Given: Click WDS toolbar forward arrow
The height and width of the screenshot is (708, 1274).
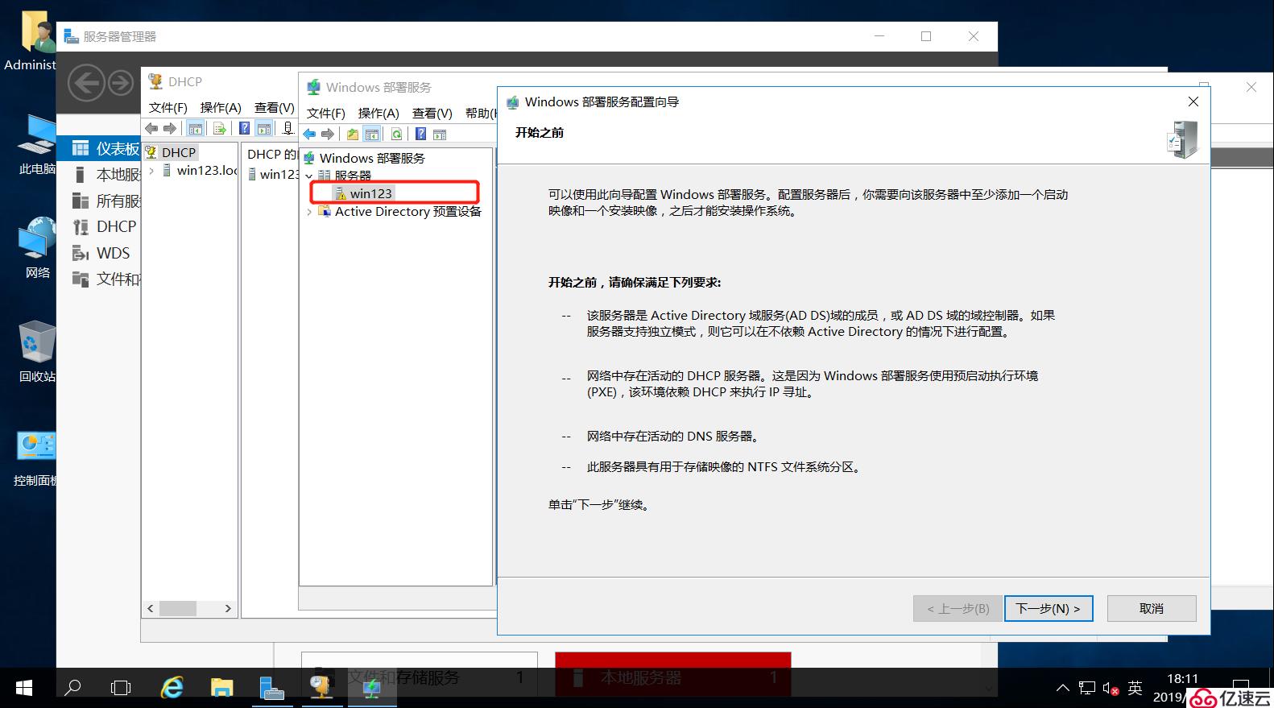Looking at the screenshot, I should pyautogui.click(x=327, y=135).
